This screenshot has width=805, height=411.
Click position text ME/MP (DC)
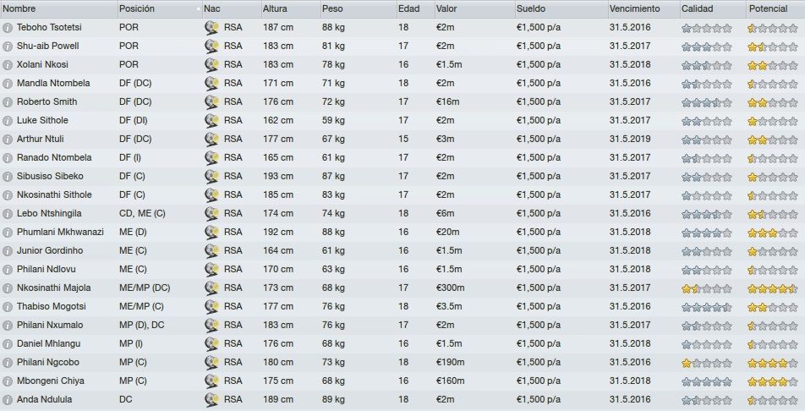pyautogui.click(x=145, y=288)
